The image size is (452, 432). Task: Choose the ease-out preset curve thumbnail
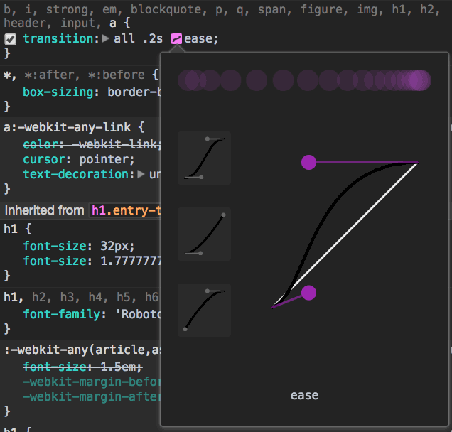click(204, 310)
